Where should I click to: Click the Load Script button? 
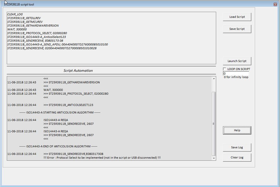click(237, 17)
